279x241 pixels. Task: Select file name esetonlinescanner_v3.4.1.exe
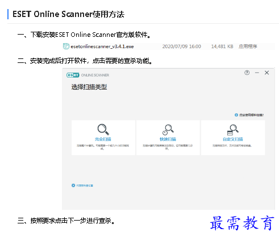coord(102,46)
